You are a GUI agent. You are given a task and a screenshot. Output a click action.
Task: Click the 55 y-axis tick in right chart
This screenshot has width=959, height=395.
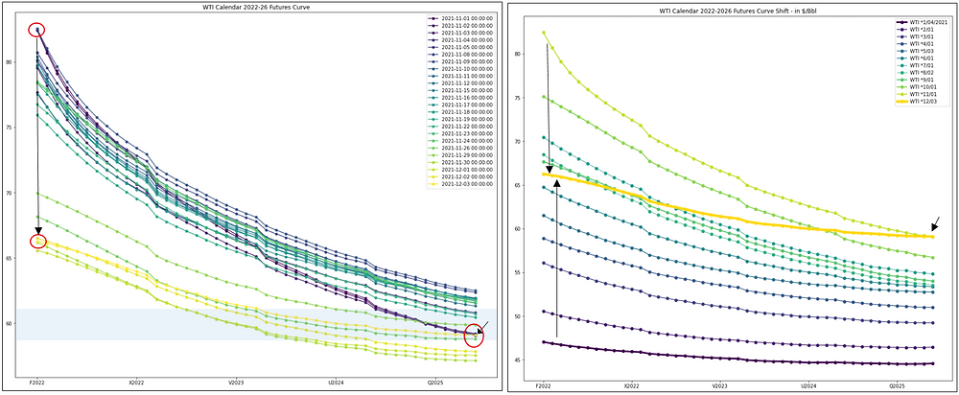(518, 272)
